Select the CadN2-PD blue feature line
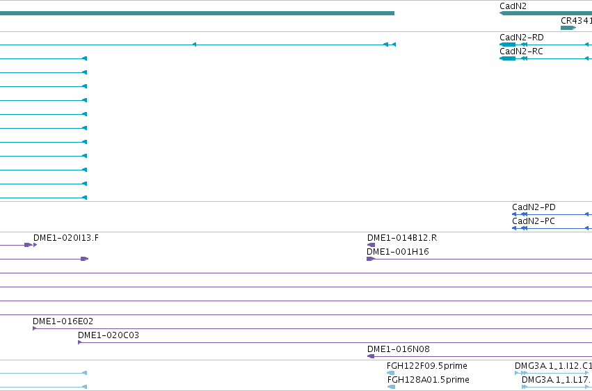592x391 pixels. pyautogui.click(x=552, y=214)
